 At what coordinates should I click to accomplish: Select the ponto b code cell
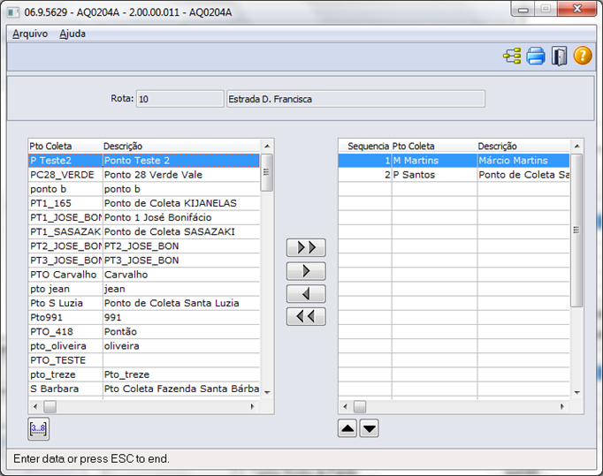[x=65, y=189]
